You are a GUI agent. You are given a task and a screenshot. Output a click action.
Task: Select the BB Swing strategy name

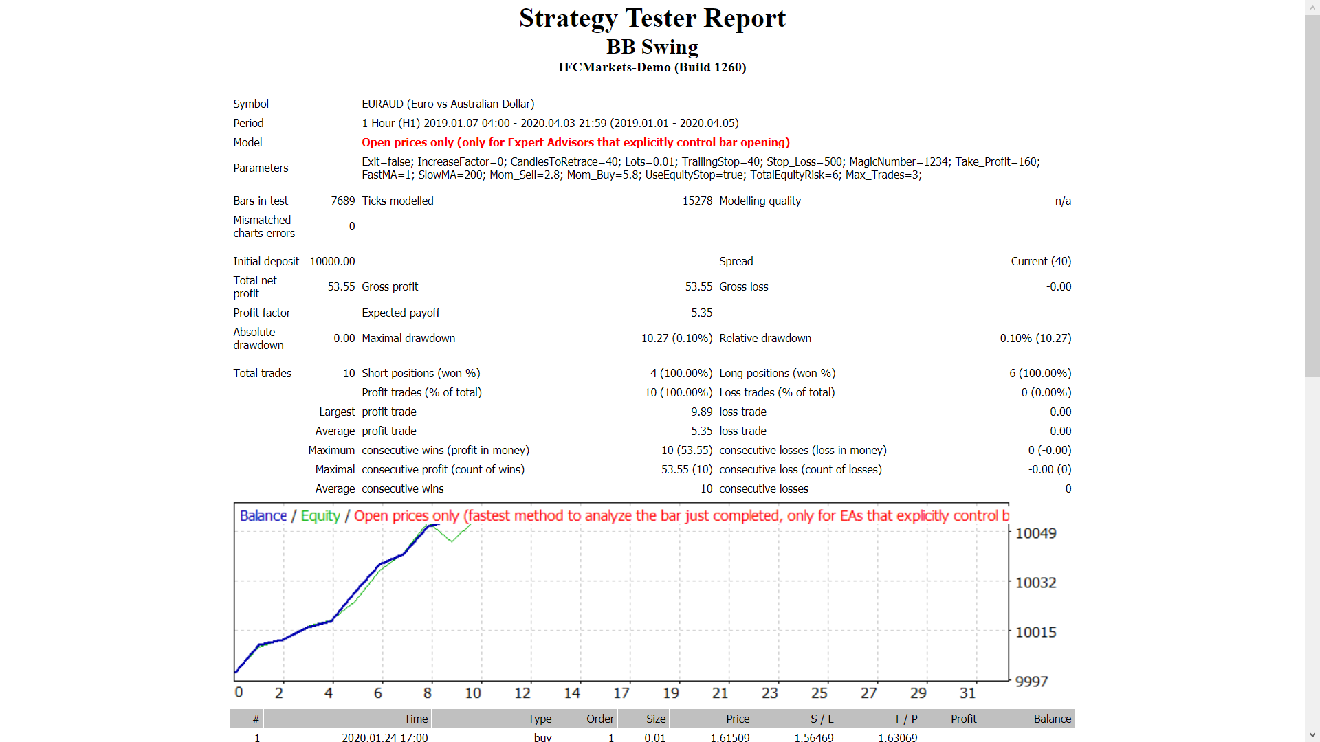(x=652, y=47)
